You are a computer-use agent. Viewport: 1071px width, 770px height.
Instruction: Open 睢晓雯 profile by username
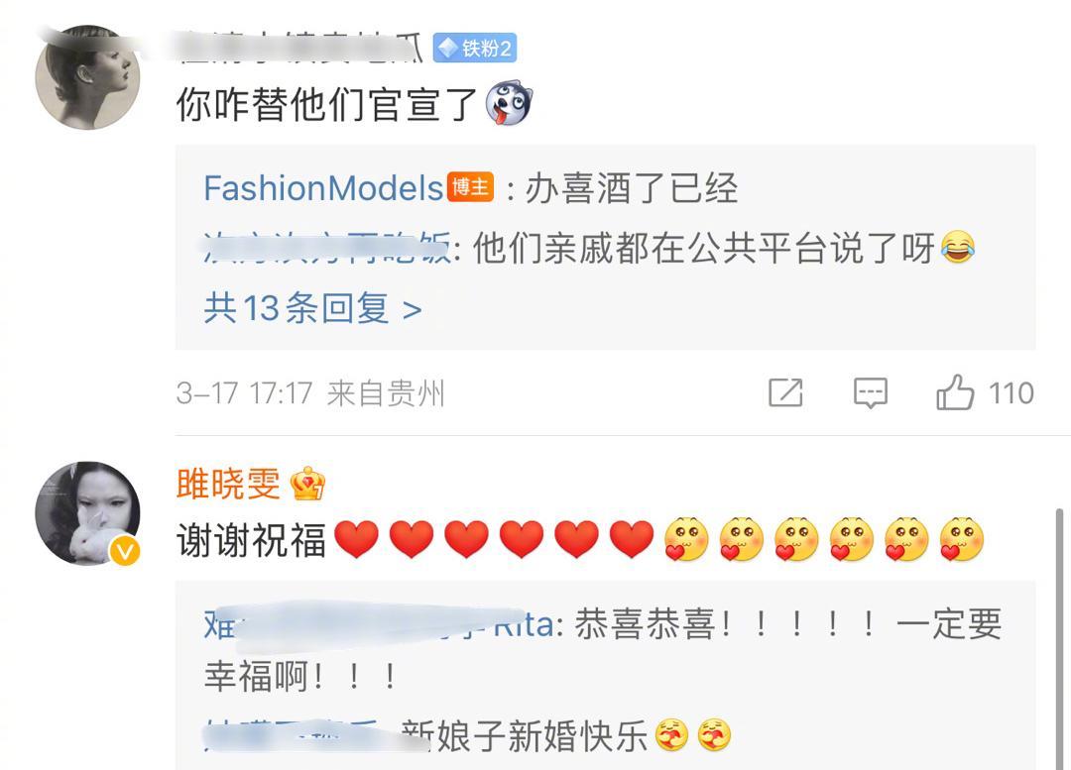228,484
